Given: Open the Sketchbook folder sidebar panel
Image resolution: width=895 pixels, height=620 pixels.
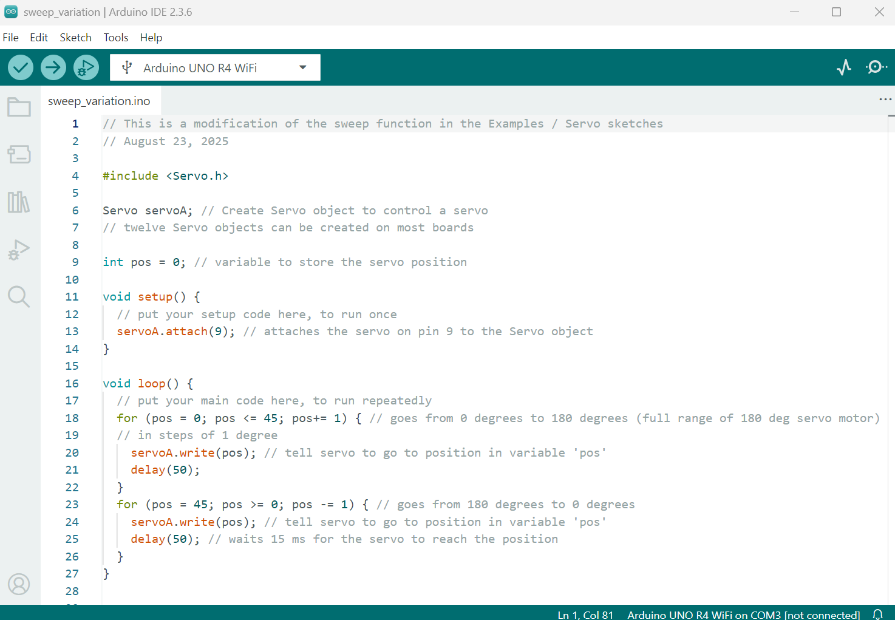Looking at the screenshot, I should pyautogui.click(x=19, y=107).
